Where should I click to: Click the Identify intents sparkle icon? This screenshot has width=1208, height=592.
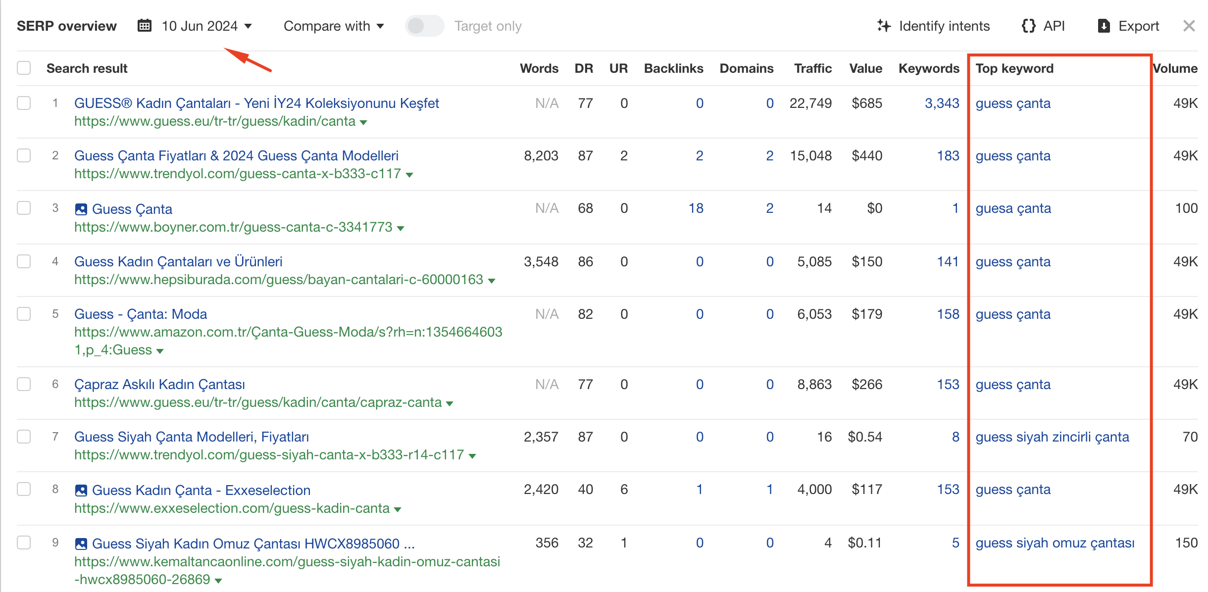[x=884, y=26]
